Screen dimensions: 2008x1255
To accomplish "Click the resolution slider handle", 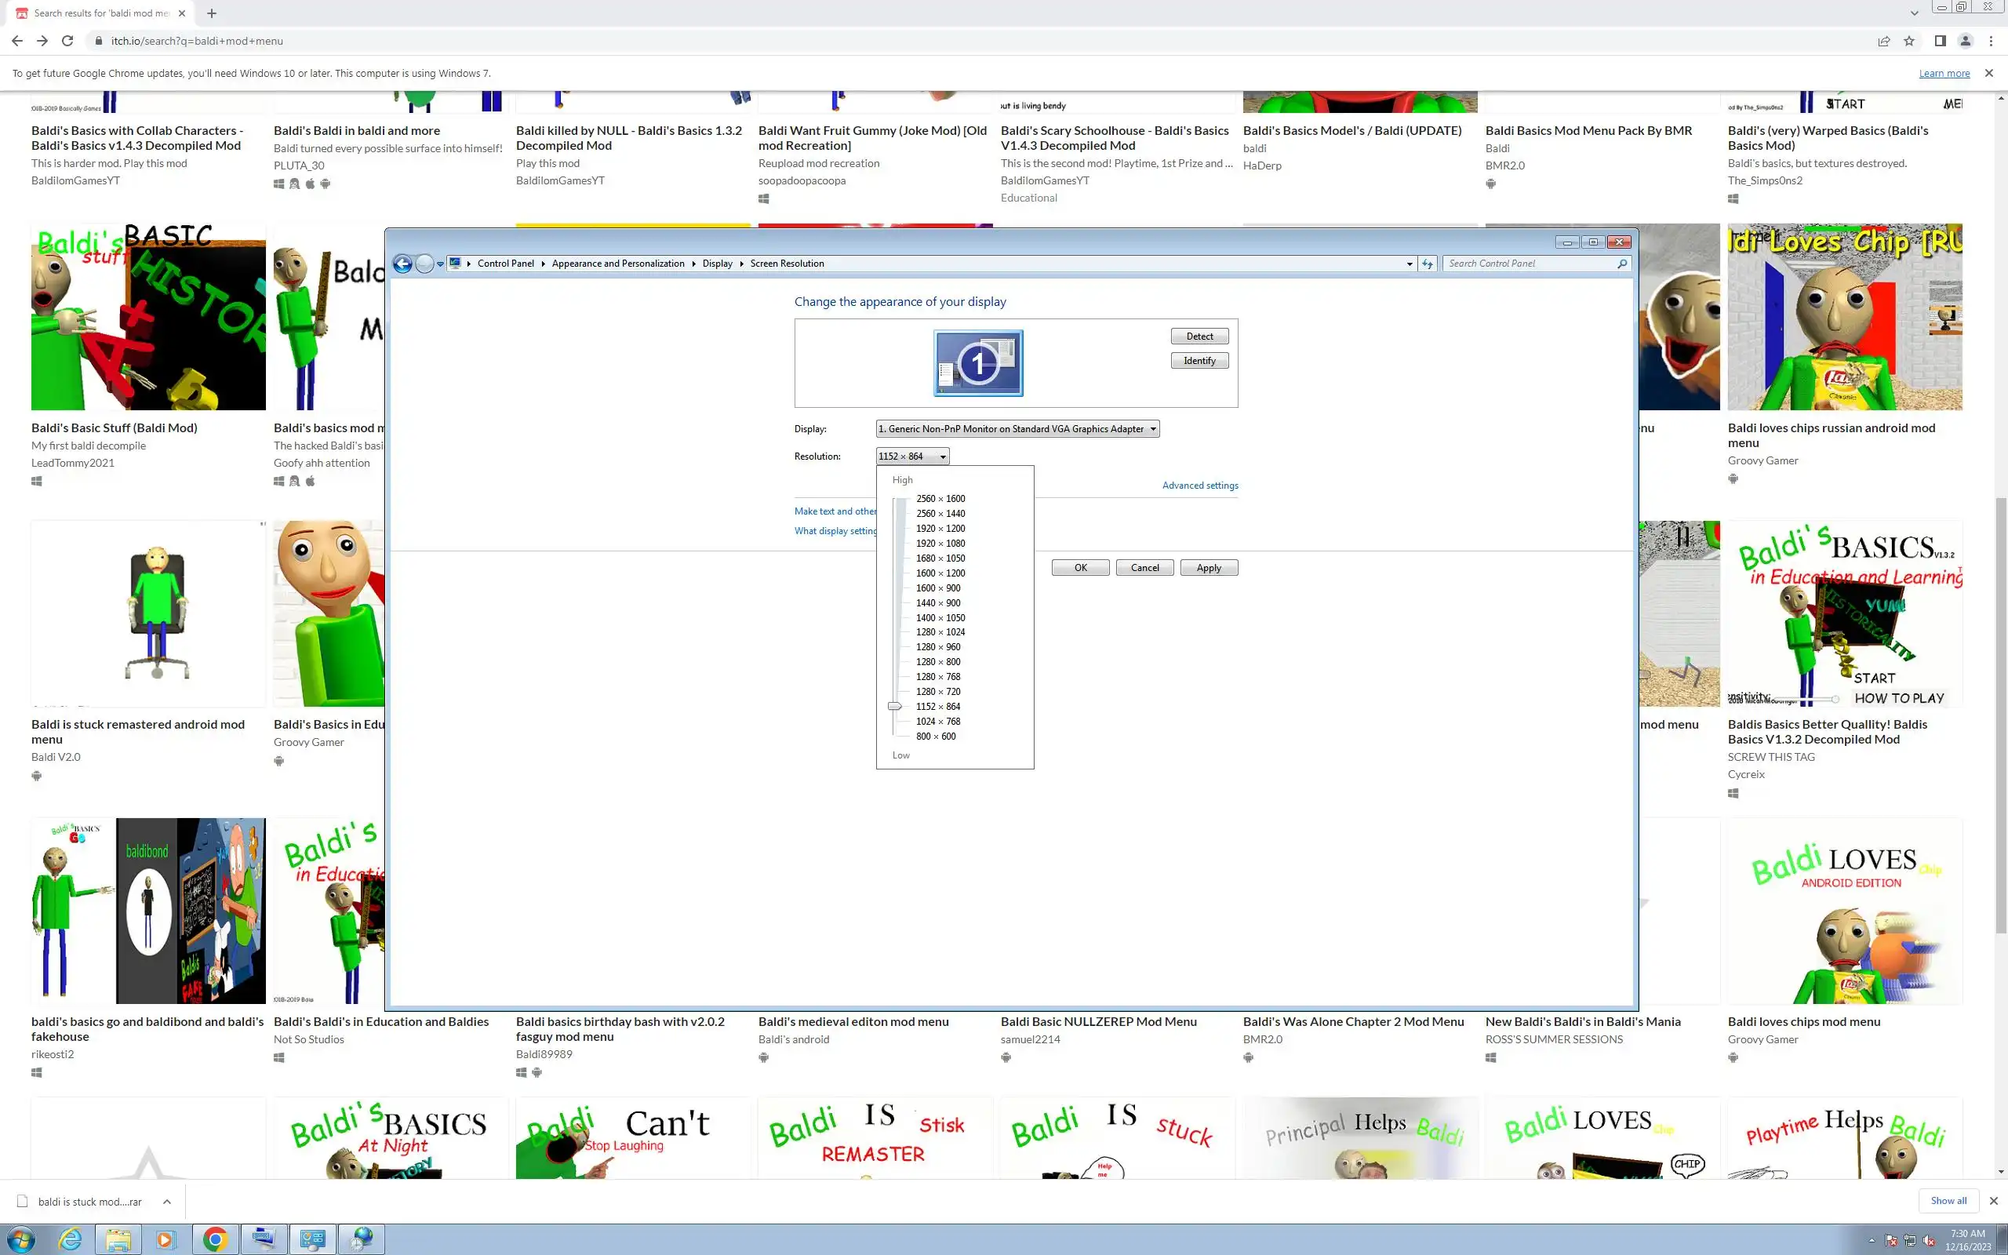I will pyautogui.click(x=894, y=707).
